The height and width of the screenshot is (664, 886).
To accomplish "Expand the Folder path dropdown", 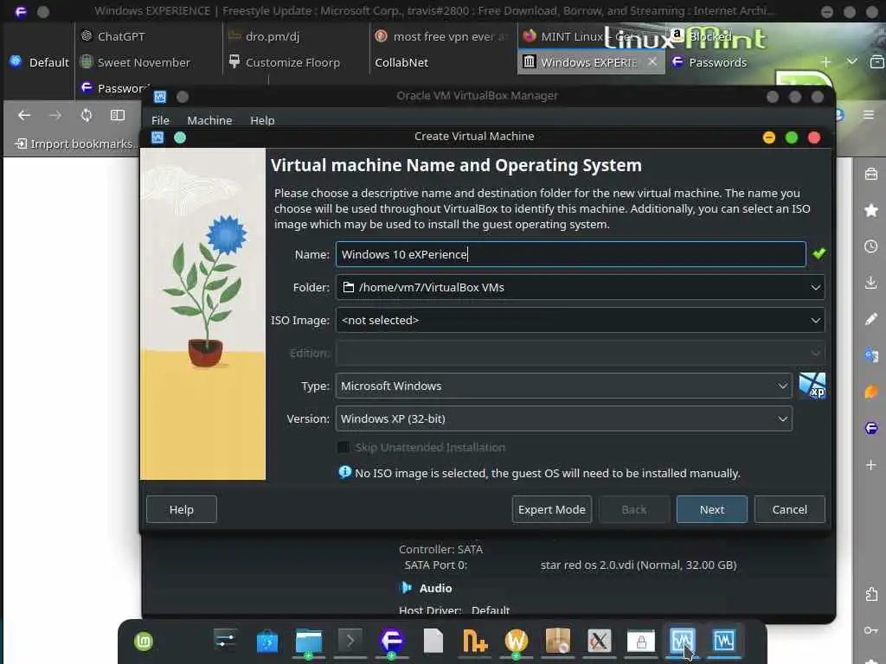I will click(815, 287).
